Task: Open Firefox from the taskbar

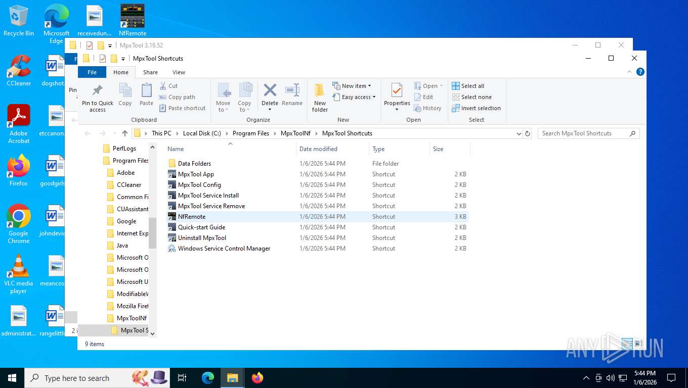Action: 257,377
